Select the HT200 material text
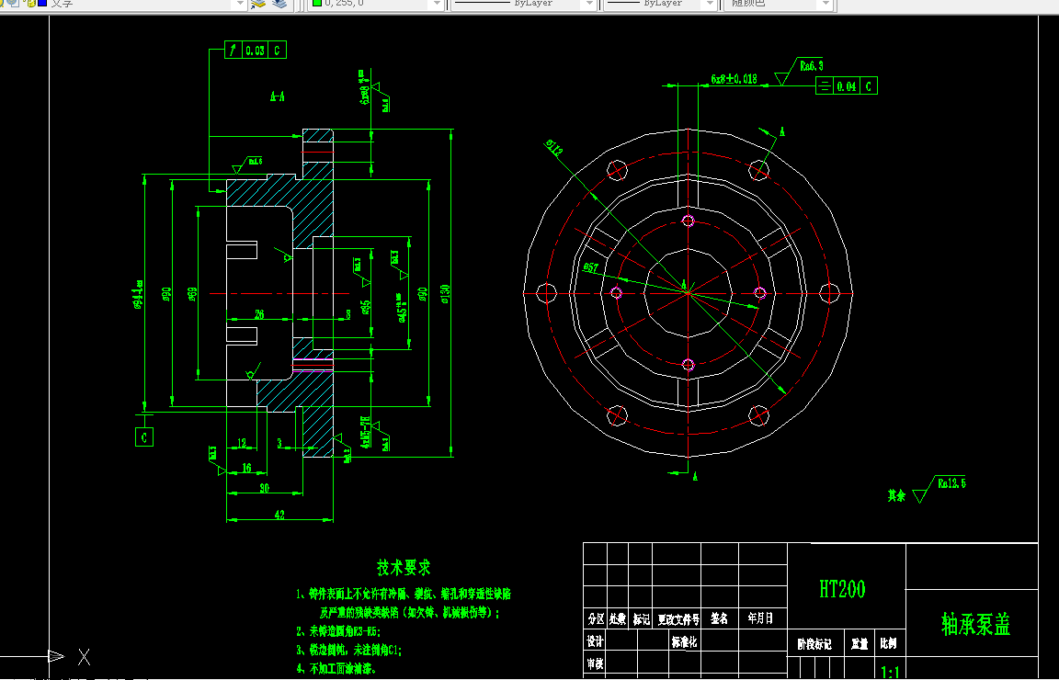This screenshot has width=1059, height=680. click(841, 590)
